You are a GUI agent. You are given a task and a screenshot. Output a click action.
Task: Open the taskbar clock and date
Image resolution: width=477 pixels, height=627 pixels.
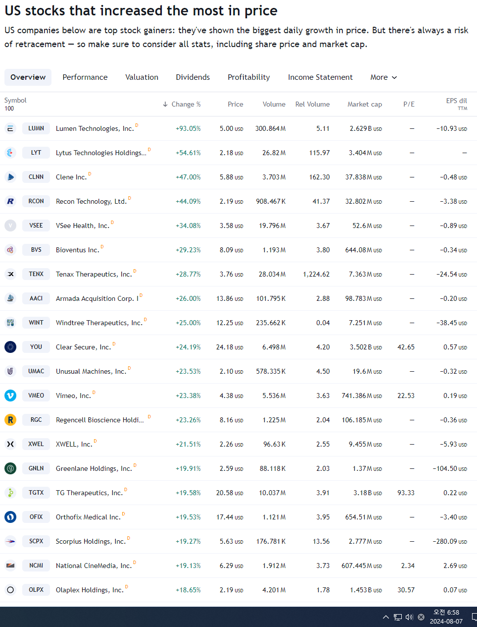tap(446, 617)
